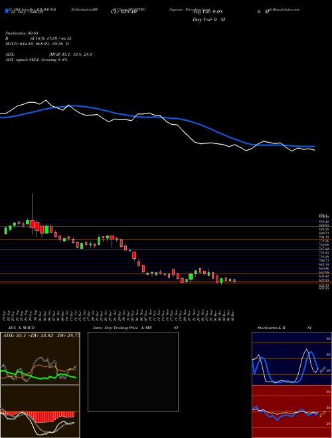The width and height of the screenshot is (332, 438).
Task: Open the ADX indicator chart with green line
Action: (40, 358)
